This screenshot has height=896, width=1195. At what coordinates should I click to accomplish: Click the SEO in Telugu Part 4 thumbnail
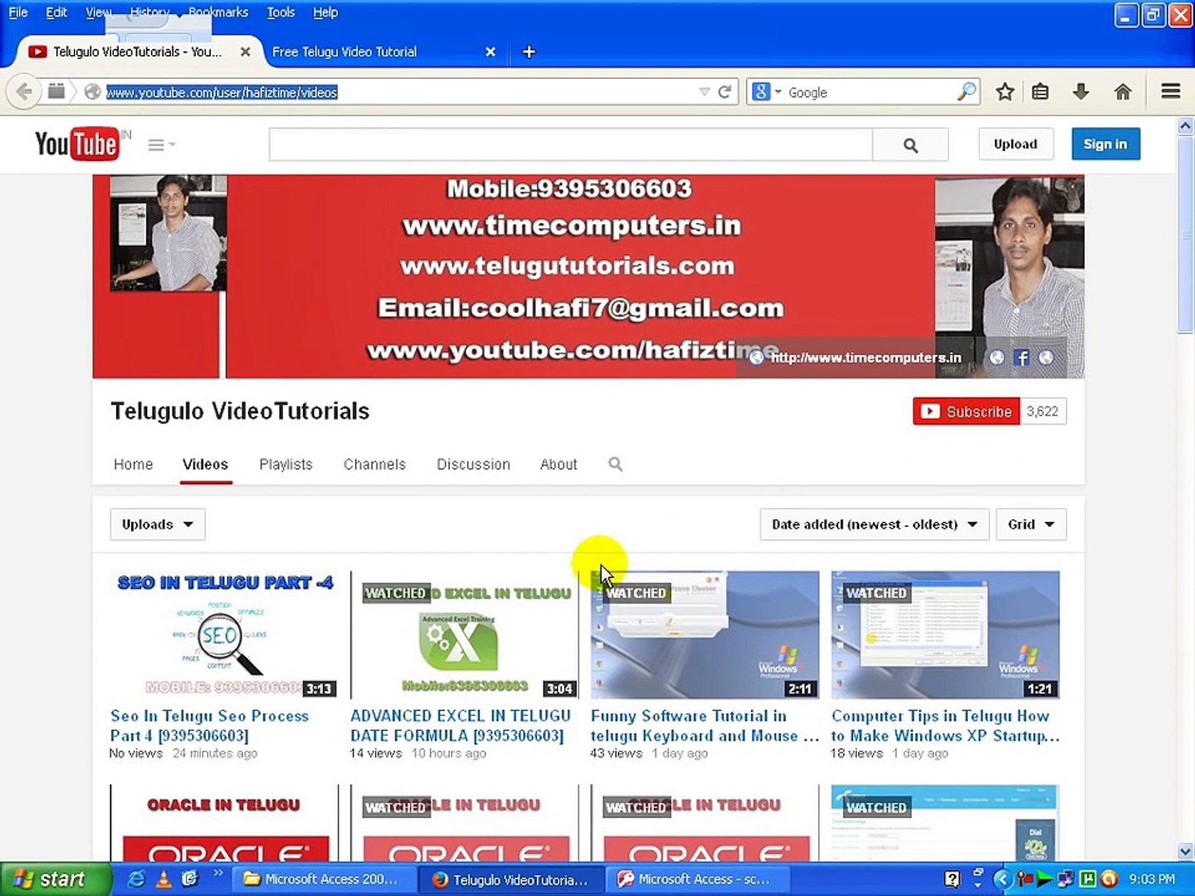pyautogui.click(x=224, y=635)
